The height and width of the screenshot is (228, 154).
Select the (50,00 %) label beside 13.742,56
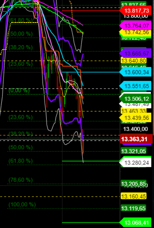[20, 34]
